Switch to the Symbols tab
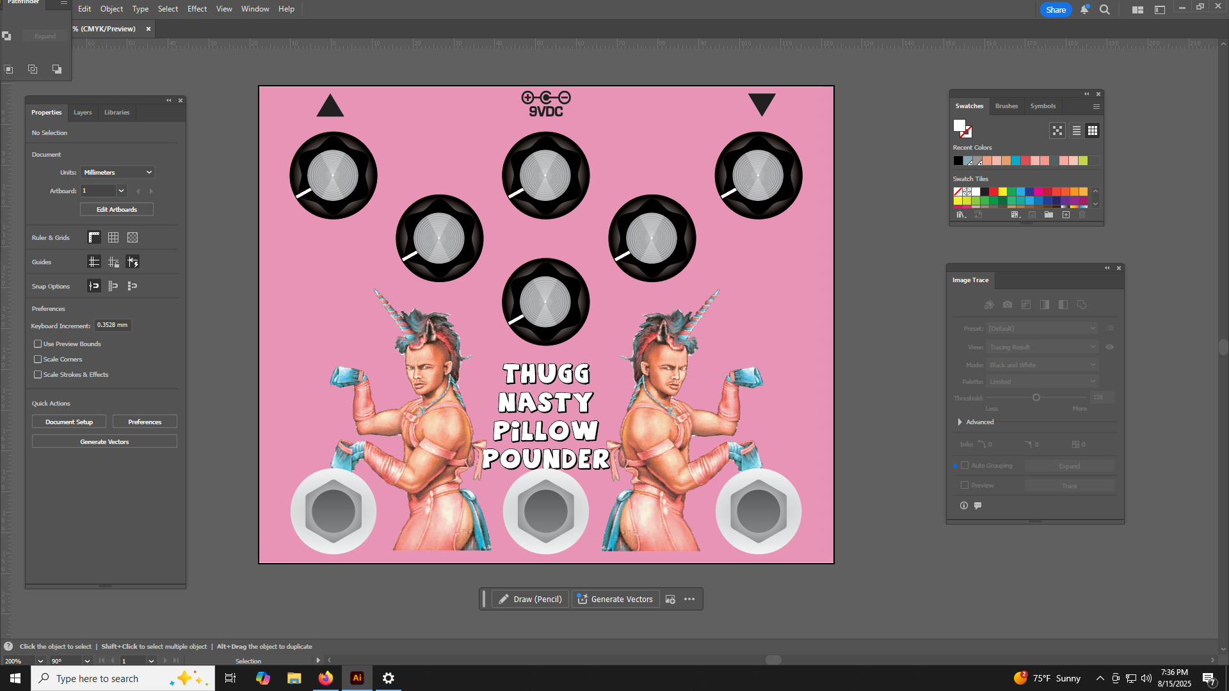This screenshot has width=1229, height=691. [1043, 106]
